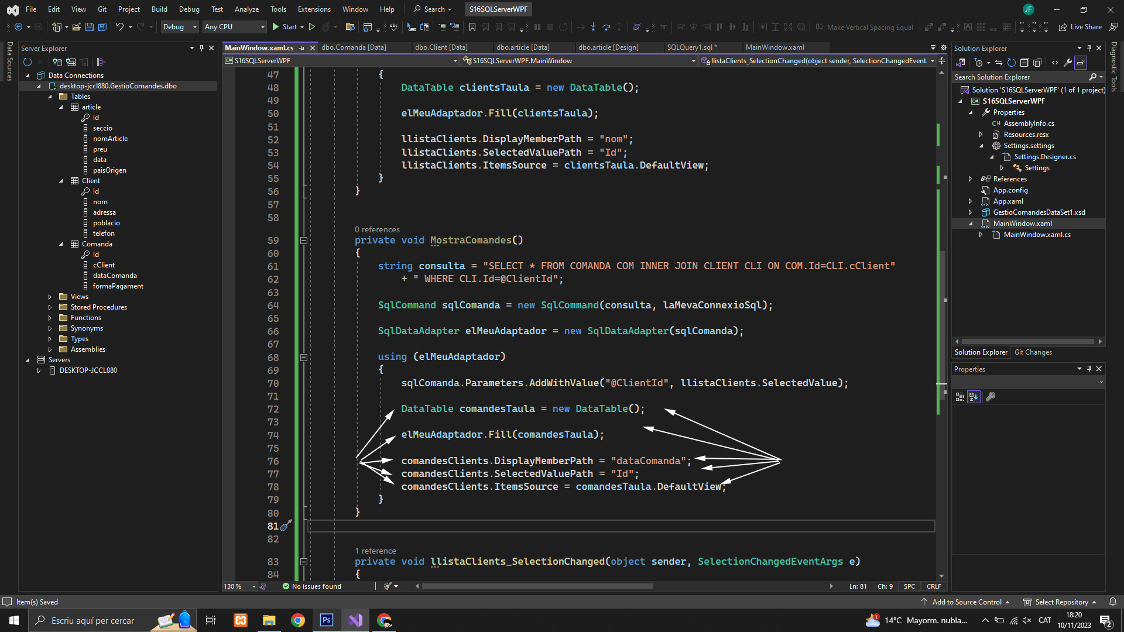The height and width of the screenshot is (632, 1124).
Task: Refresh the Server Explorer panel
Action: [27, 62]
